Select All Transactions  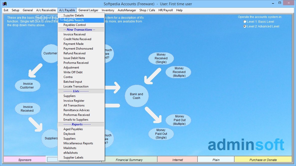81,105
